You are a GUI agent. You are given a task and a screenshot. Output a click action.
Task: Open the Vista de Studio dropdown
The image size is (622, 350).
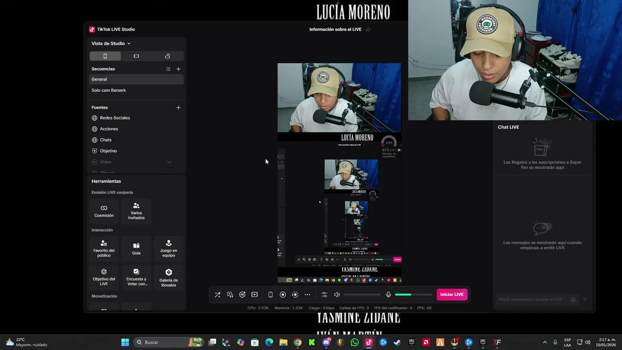pyautogui.click(x=111, y=43)
